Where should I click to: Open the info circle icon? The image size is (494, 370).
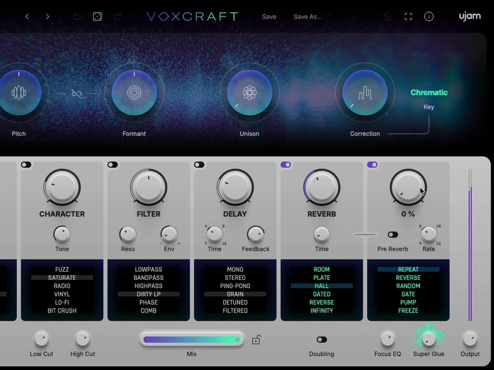[429, 16]
